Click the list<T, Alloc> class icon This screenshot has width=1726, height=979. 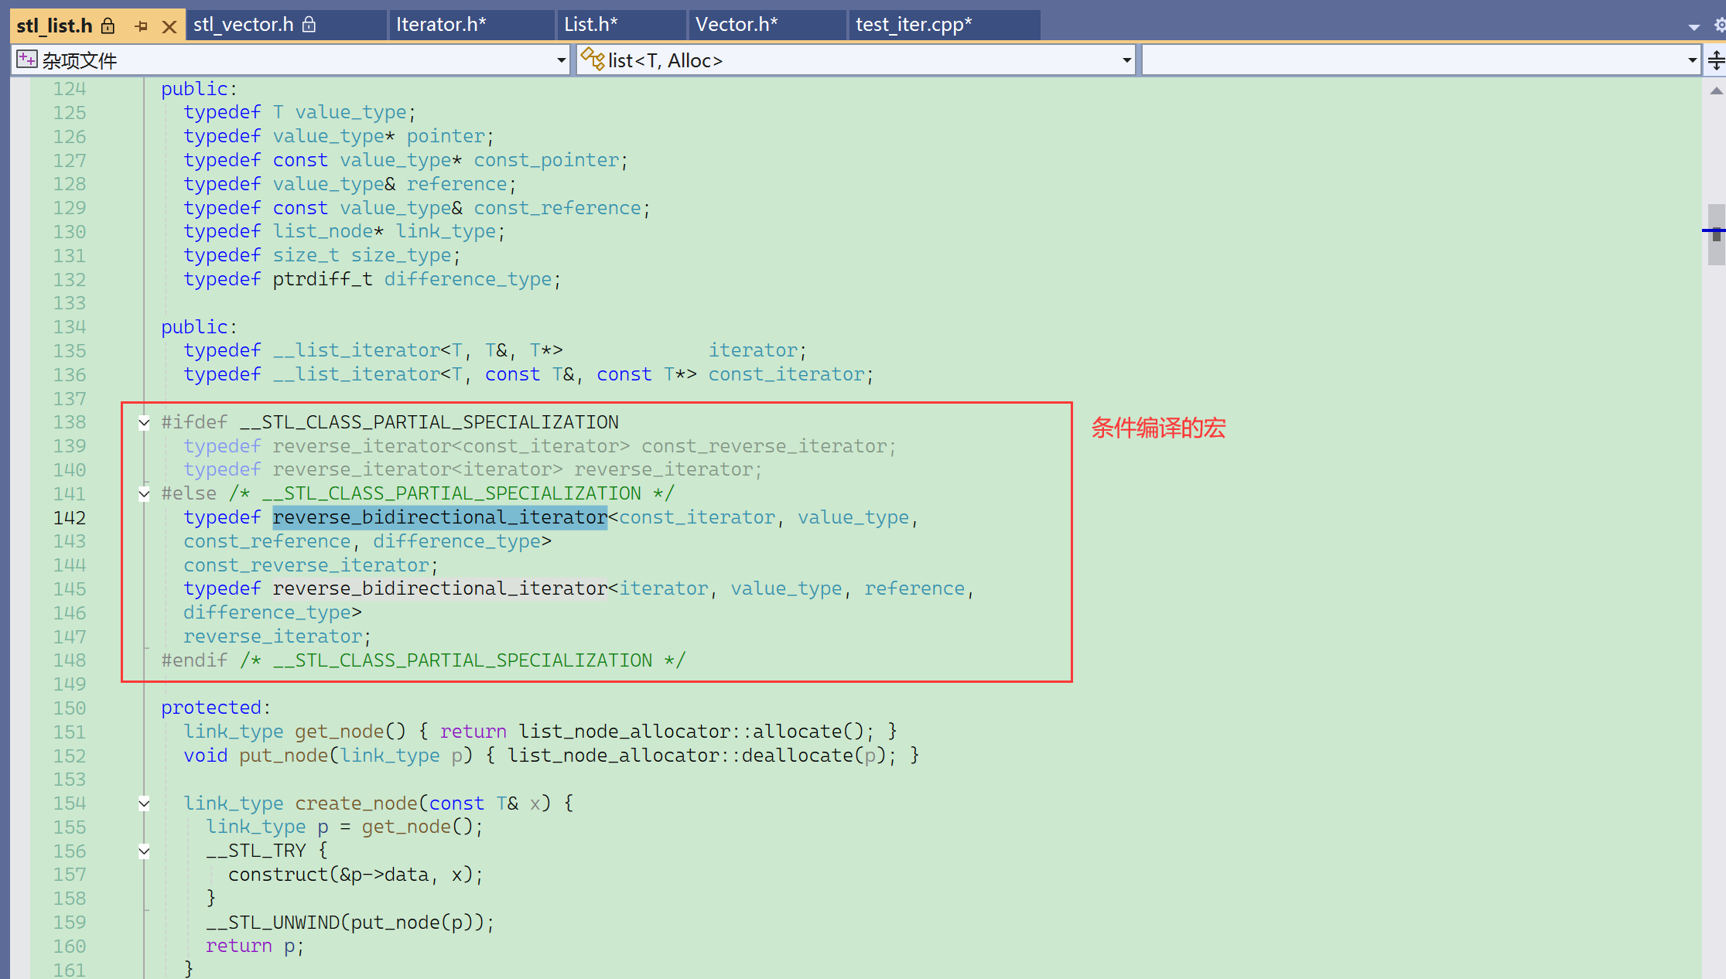[593, 59]
